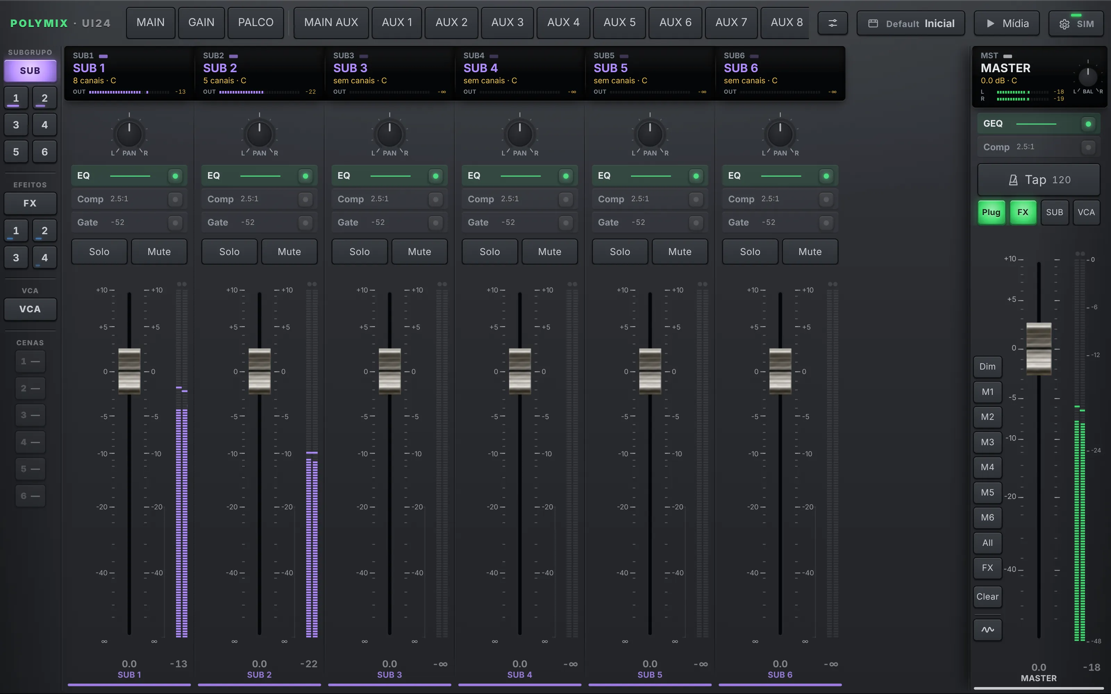Click the MASTER balance knob
The height and width of the screenshot is (694, 1111).
tap(1088, 77)
